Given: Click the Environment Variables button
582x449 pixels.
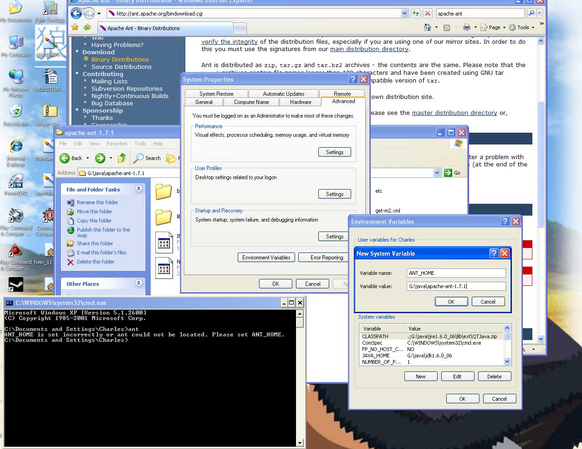Looking at the screenshot, I should [x=266, y=258].
